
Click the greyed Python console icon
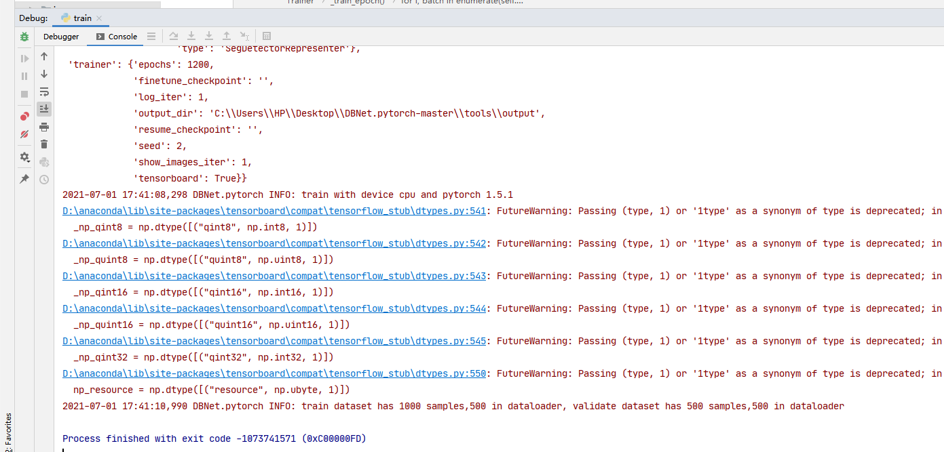44,162
